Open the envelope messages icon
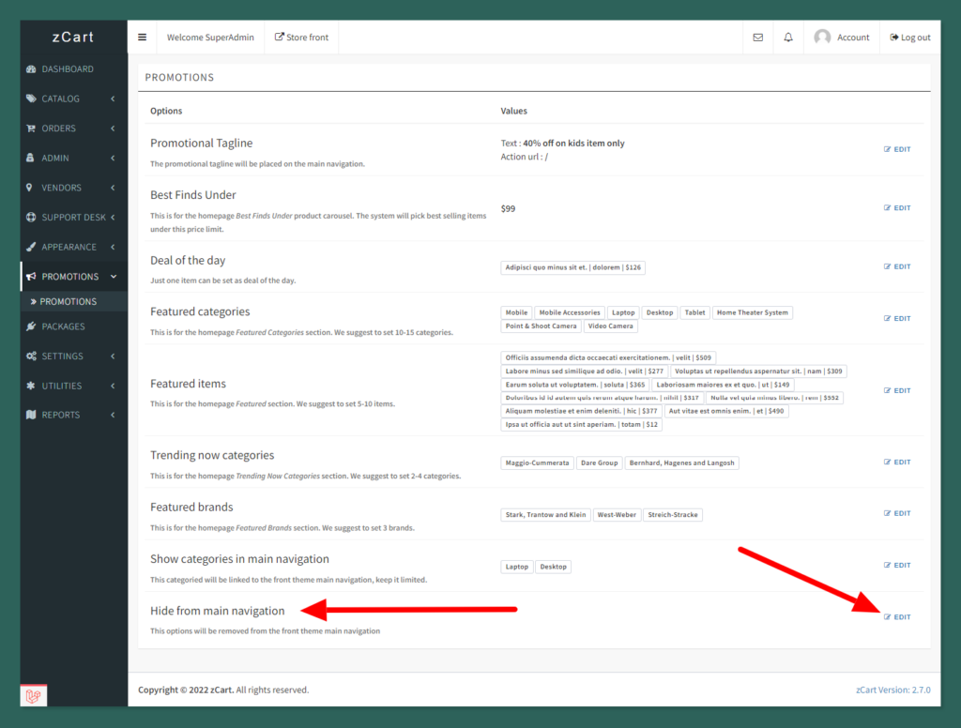The image size is (961, 728). point(758,38)
